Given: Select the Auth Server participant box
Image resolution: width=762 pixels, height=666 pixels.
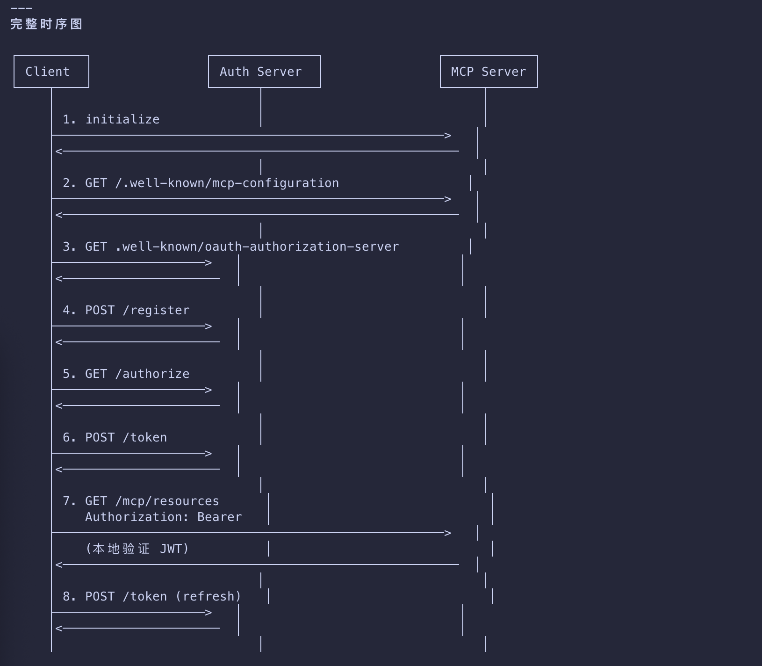Looking at the screenshot, I should tap(264, 72).
